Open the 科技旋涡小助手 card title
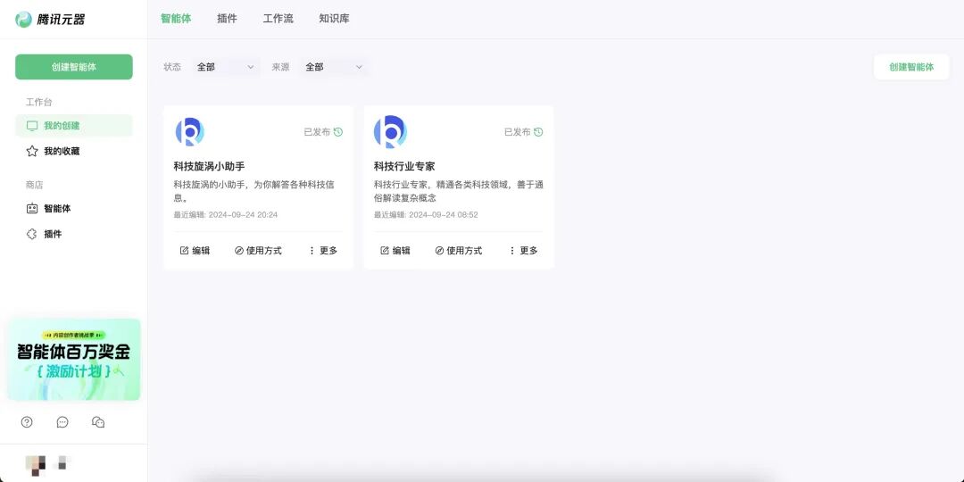964x482 pixels. tap(209, 167)
